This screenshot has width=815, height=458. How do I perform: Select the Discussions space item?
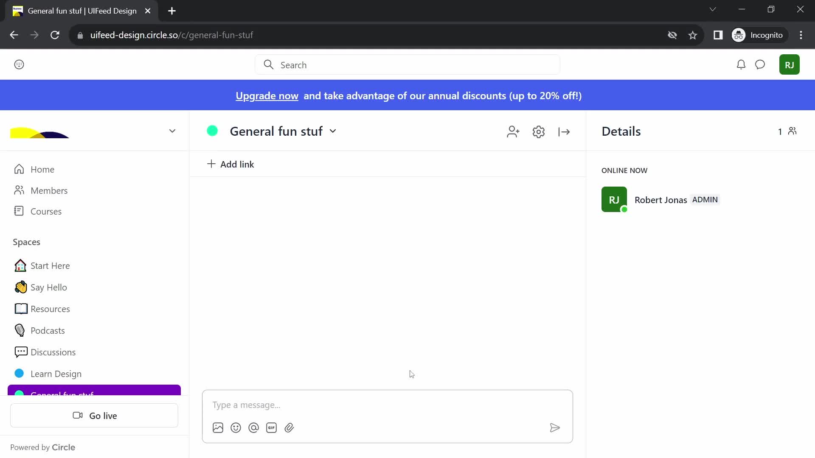click(53, 351)
